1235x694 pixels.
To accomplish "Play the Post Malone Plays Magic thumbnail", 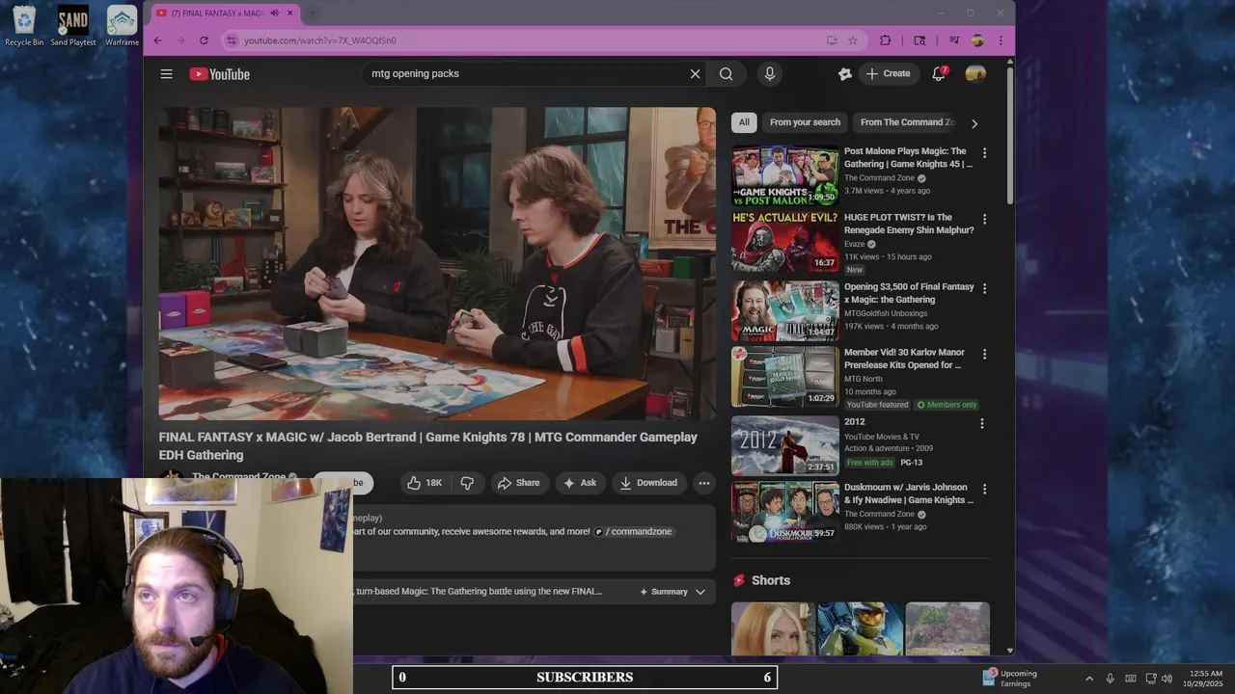I will tap(784, 175).
